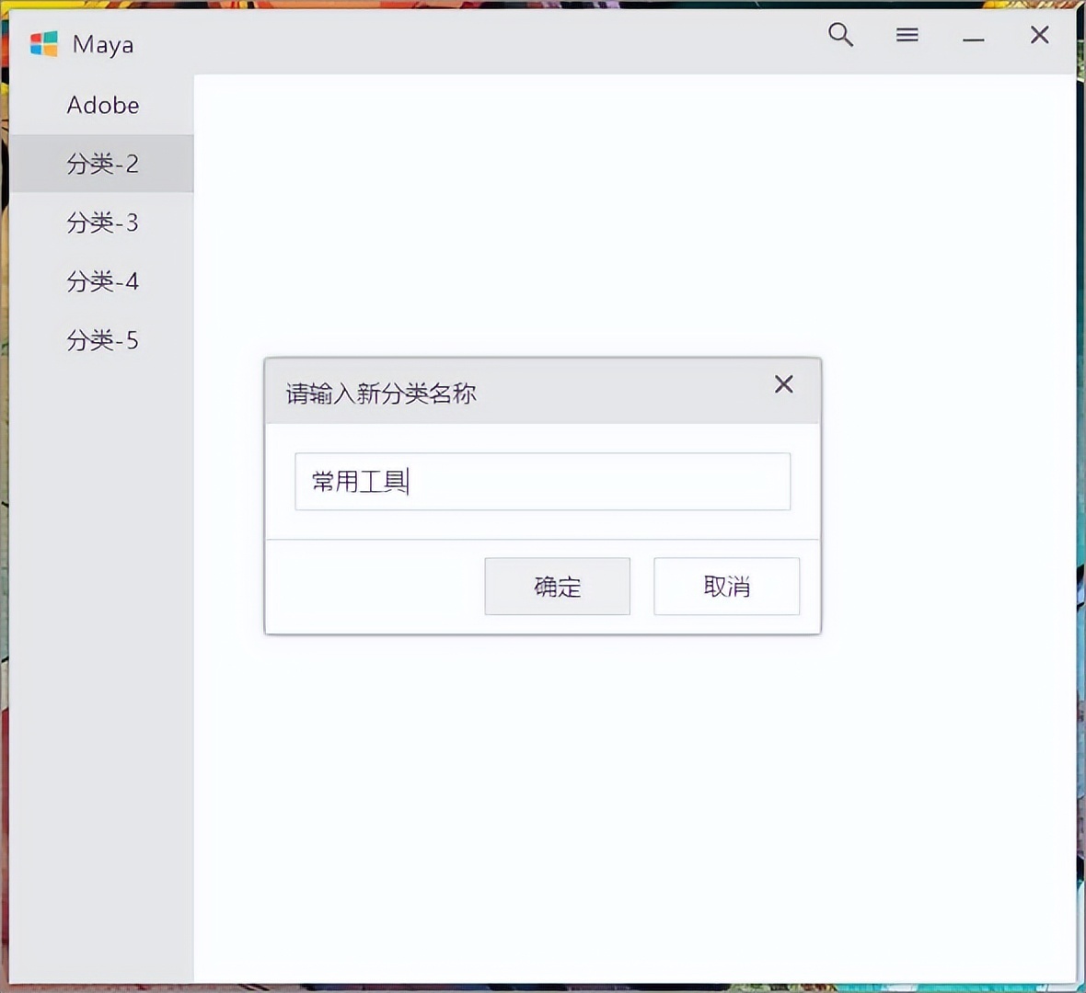Open the 分类-4 category

pos(102,281)
